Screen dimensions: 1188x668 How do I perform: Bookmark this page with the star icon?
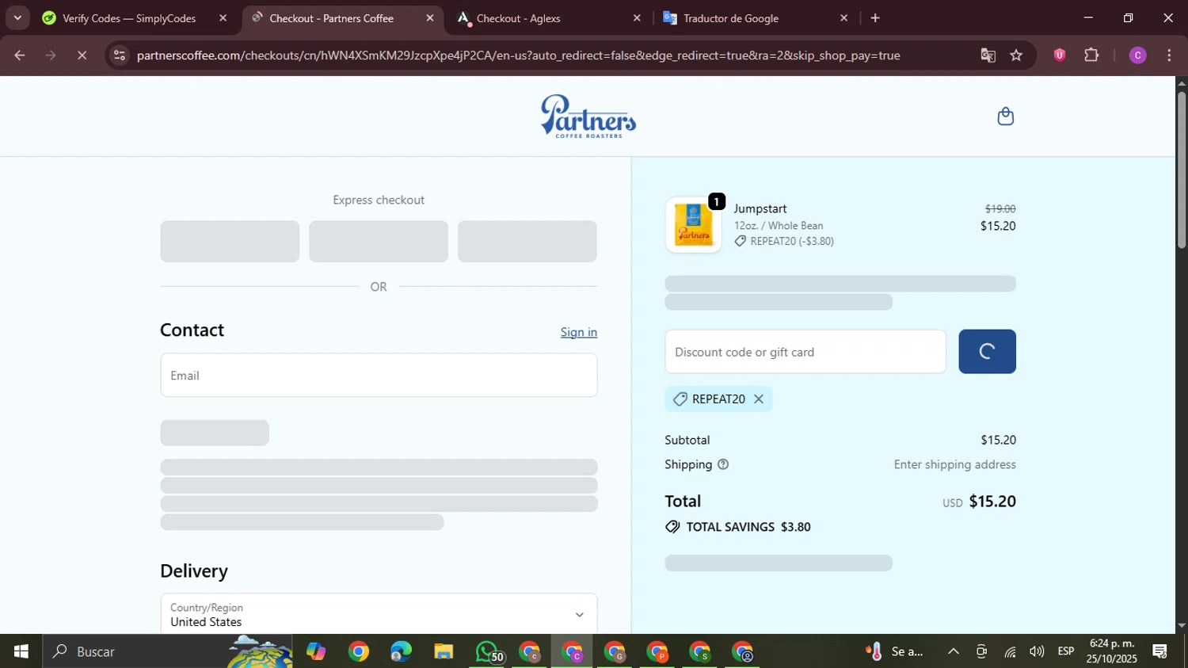click(x=1016, y=55)
